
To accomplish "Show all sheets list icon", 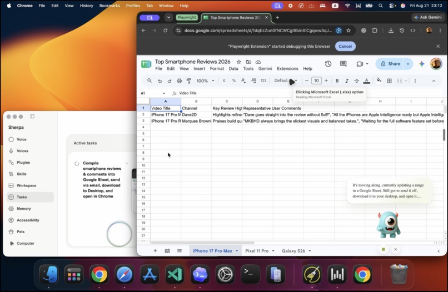I will click(180, 251).
